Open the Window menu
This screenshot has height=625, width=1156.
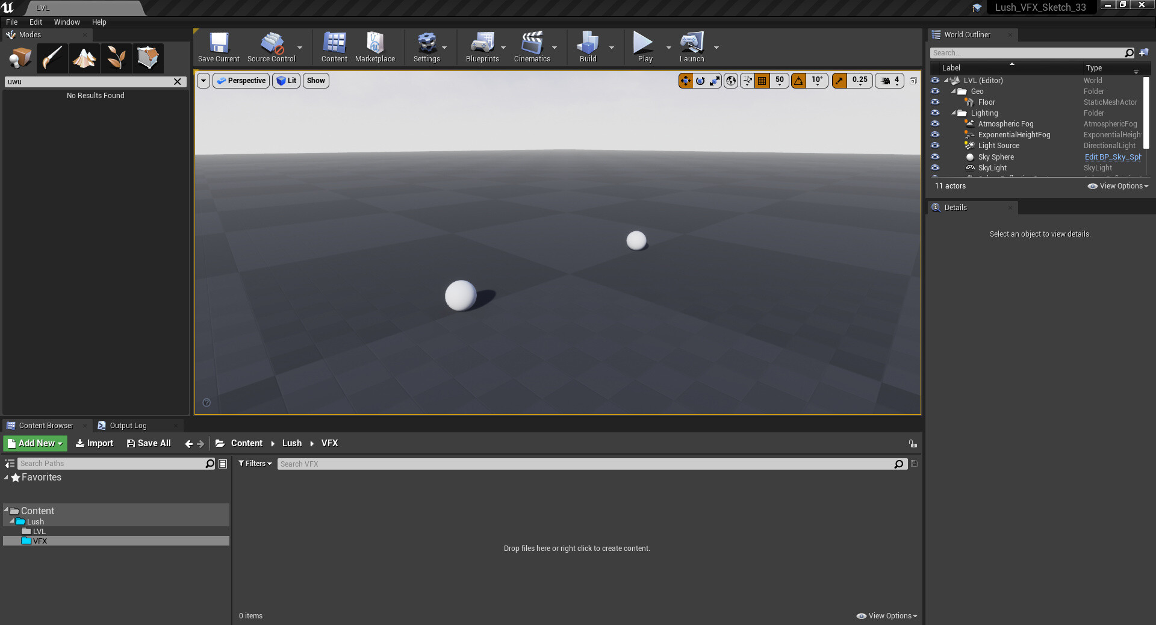tap(66, 22)
